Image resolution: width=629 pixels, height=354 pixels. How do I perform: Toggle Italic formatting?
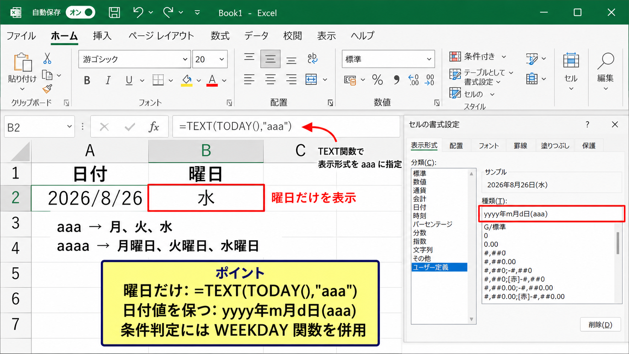pyautogui.click(x=108, y=80)
